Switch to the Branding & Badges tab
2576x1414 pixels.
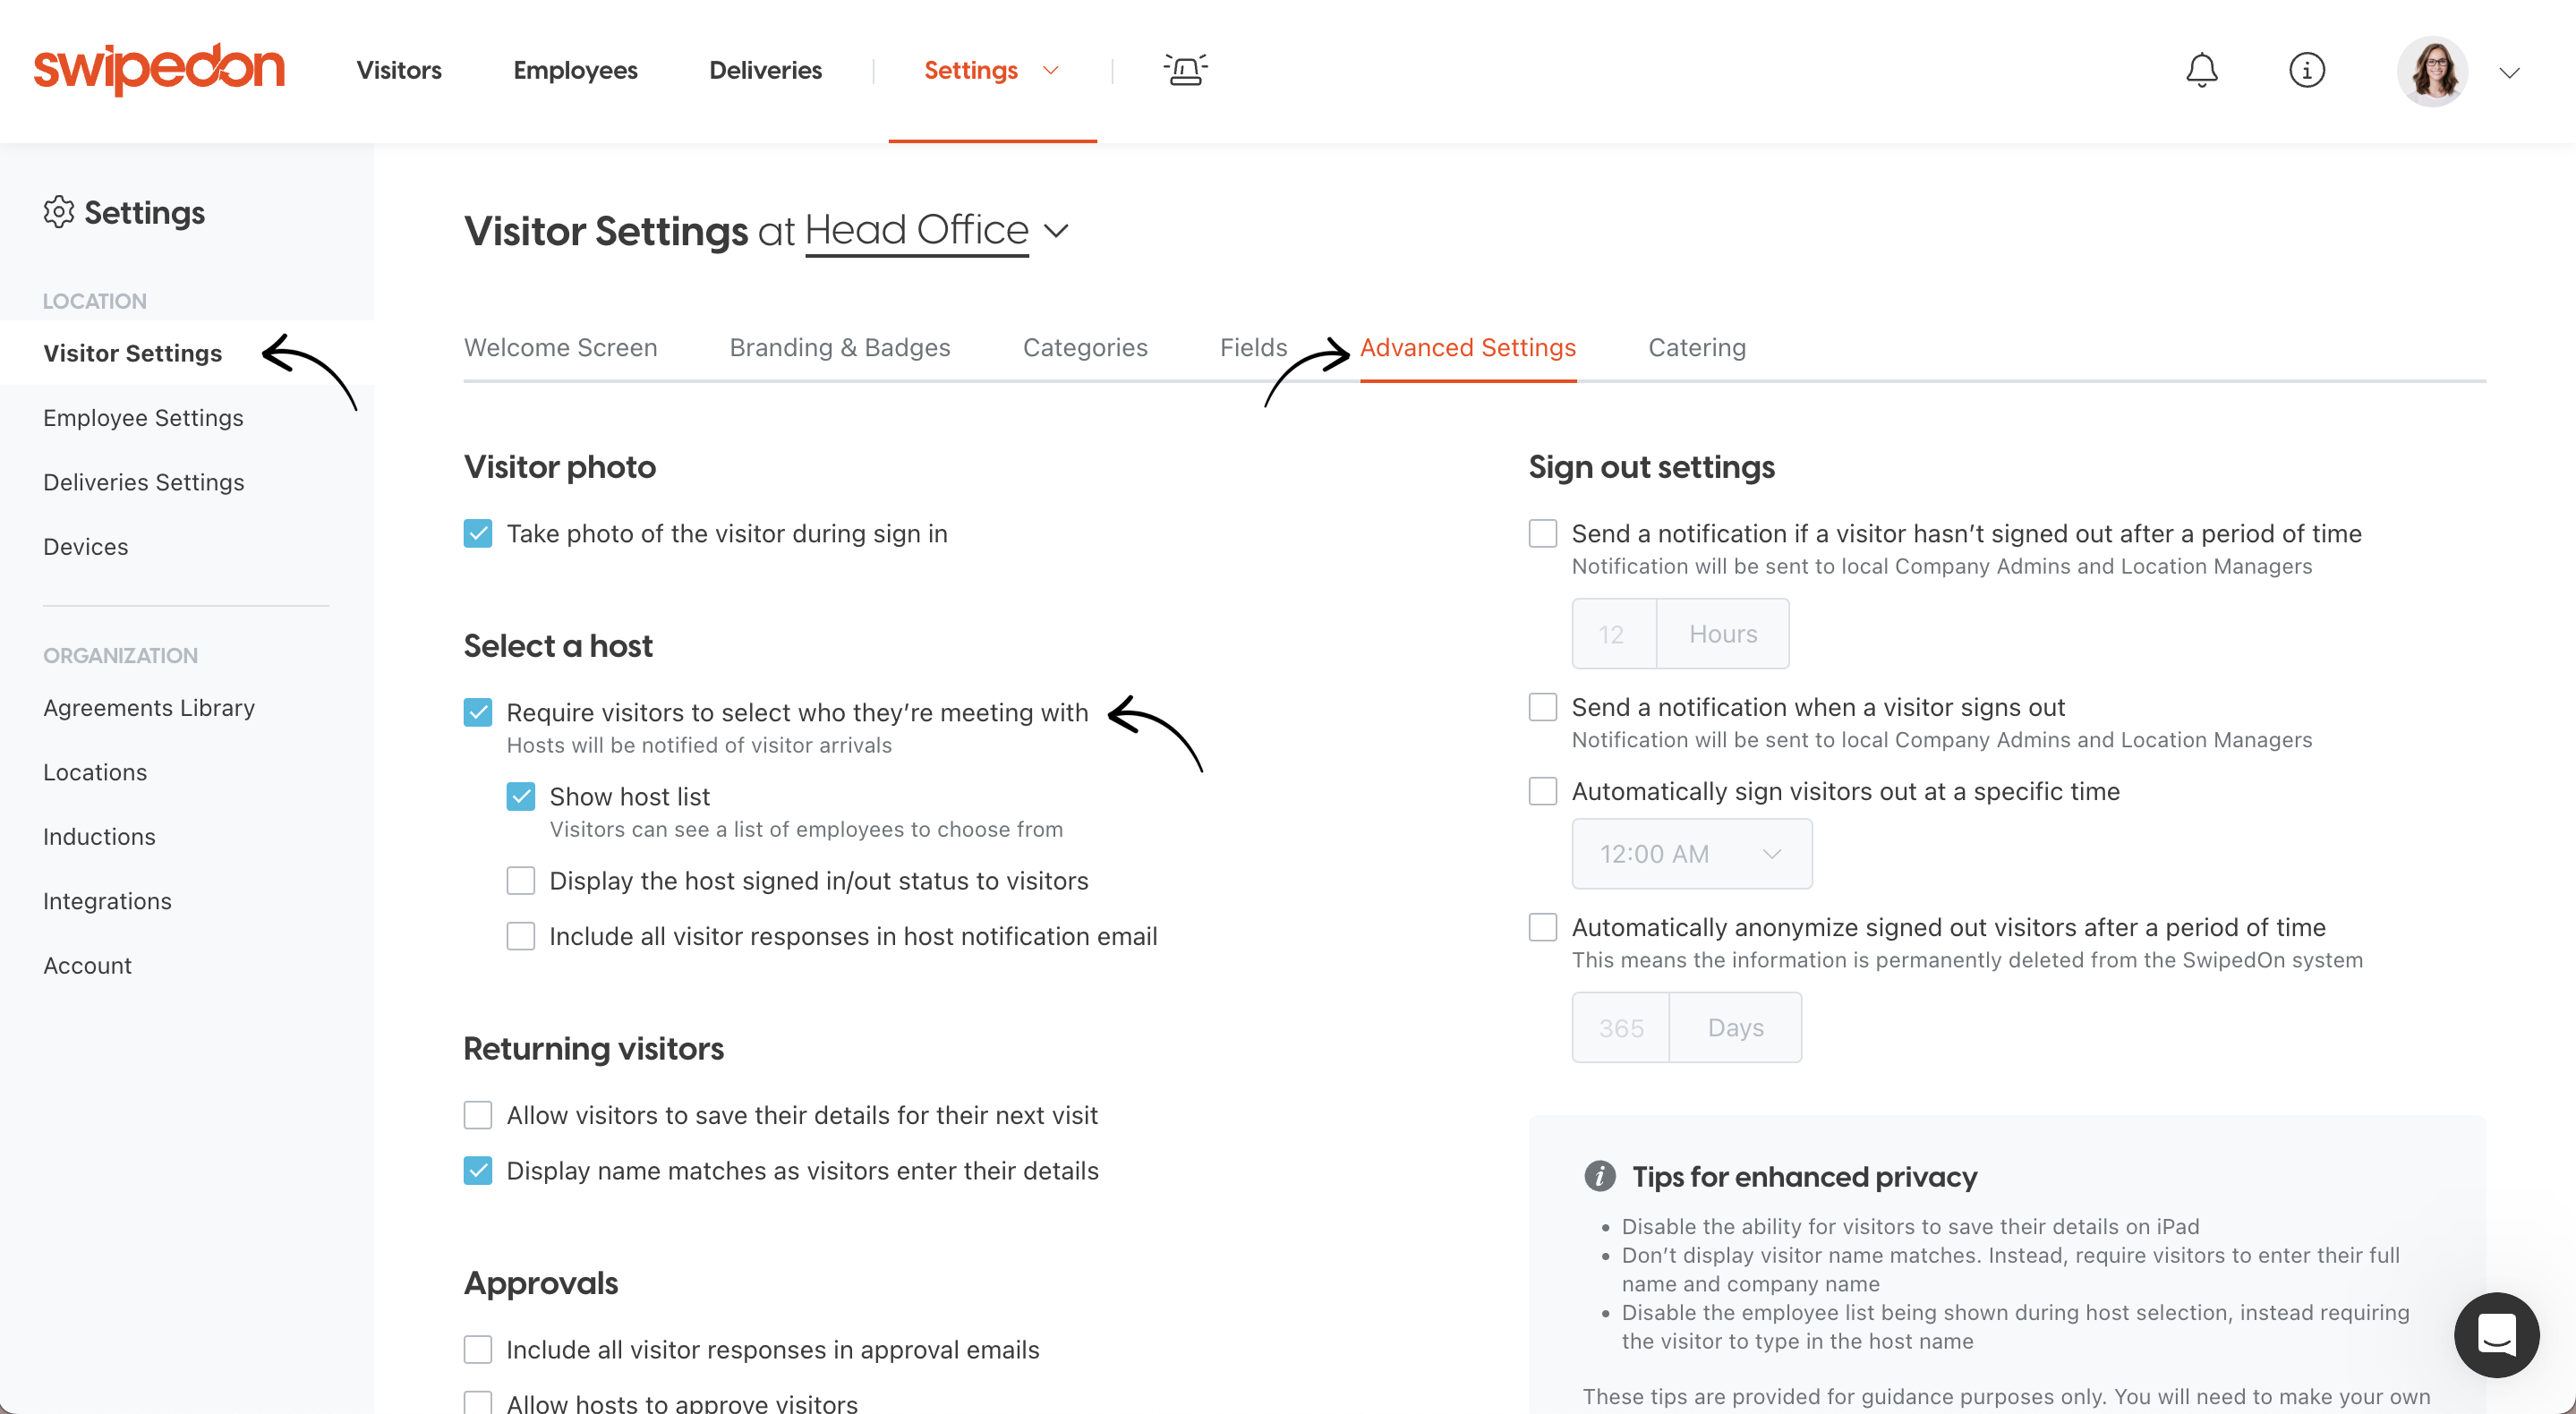click(840, 347)
